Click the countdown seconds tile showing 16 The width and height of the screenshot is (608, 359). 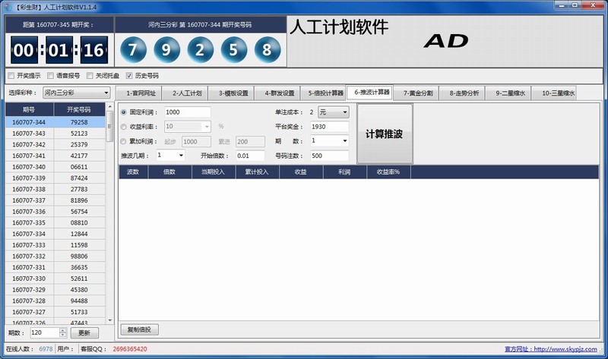pos(93,51)
